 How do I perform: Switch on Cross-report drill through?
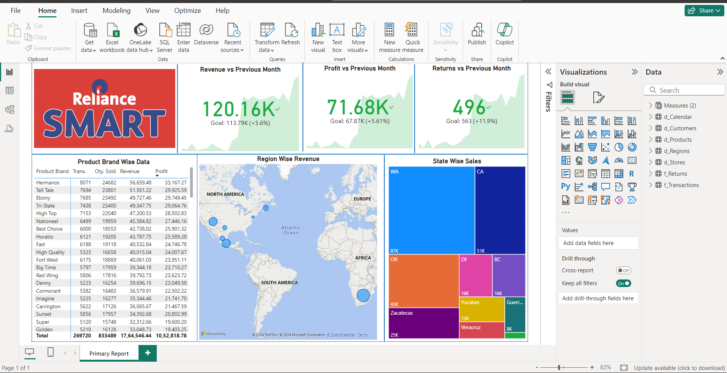[x=623, y=270]
